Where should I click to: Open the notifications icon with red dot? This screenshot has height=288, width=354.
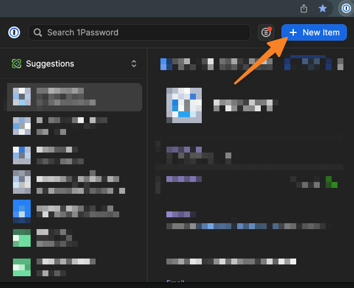pos(267,32)
